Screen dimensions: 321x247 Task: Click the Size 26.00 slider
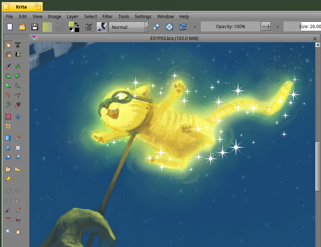(x=302, y=27)
